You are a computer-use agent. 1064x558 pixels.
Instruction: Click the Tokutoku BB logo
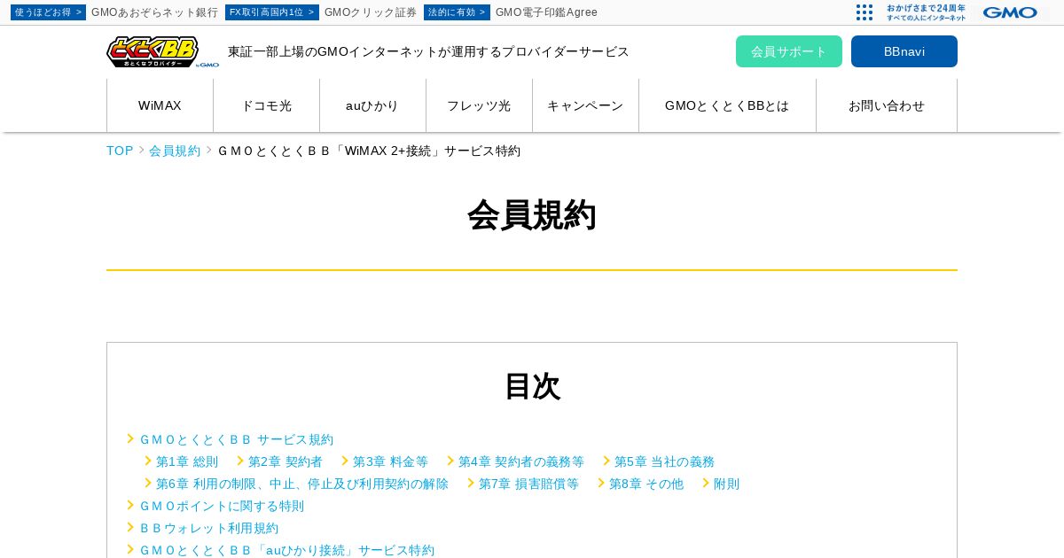tap(162, 52)
